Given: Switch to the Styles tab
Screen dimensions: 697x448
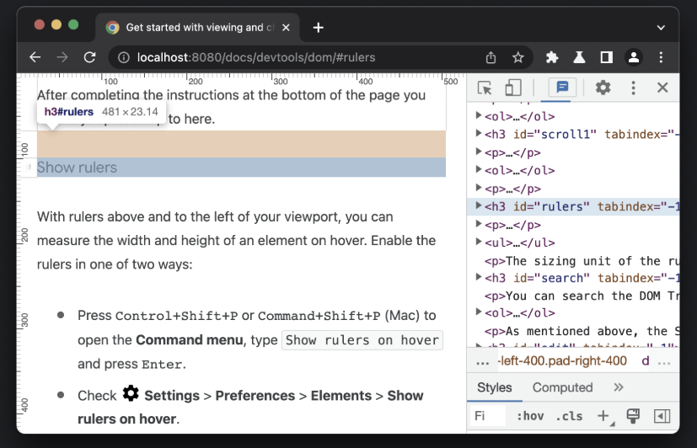Looking at the screenshot, I should pos(494,387).
